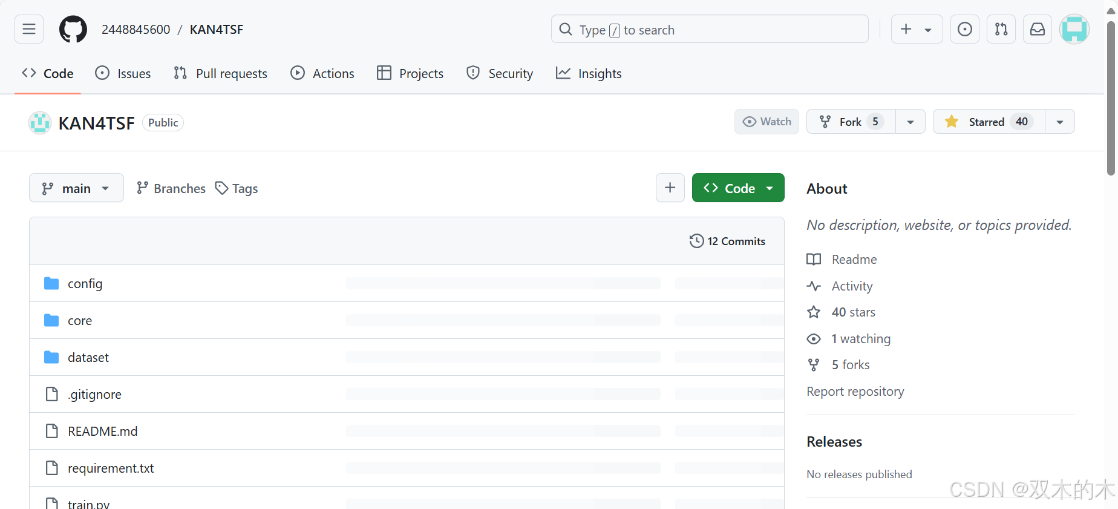The width and height of the screenshot is (1118, 509).
Task: Click the page vertical scrollbar thumb
Action: [1111, 97]
